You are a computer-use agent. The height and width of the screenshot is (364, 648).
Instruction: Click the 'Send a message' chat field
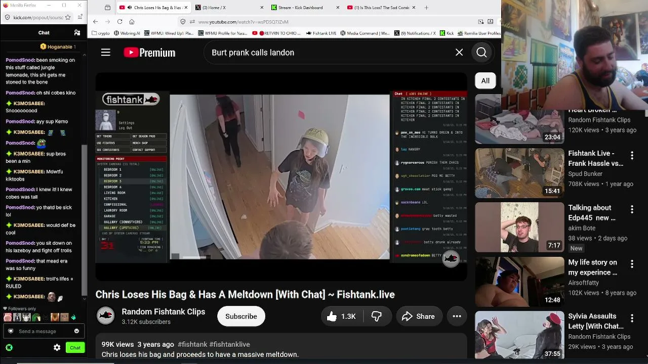44,331
